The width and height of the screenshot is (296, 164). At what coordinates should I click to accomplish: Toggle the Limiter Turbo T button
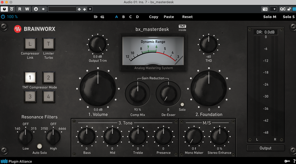coord(48,44)
